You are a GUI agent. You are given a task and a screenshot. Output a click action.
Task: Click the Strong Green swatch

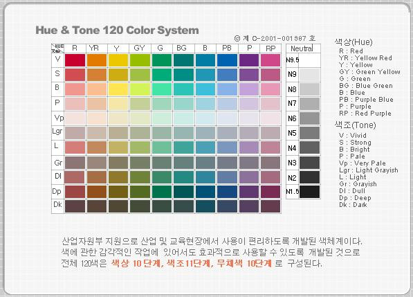tap(162, 75)
